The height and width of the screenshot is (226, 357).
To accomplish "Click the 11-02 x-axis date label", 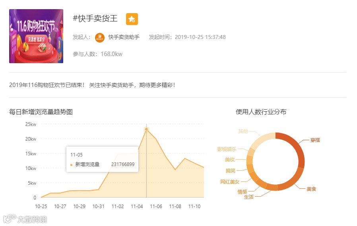I will click(x=118, y=207).
